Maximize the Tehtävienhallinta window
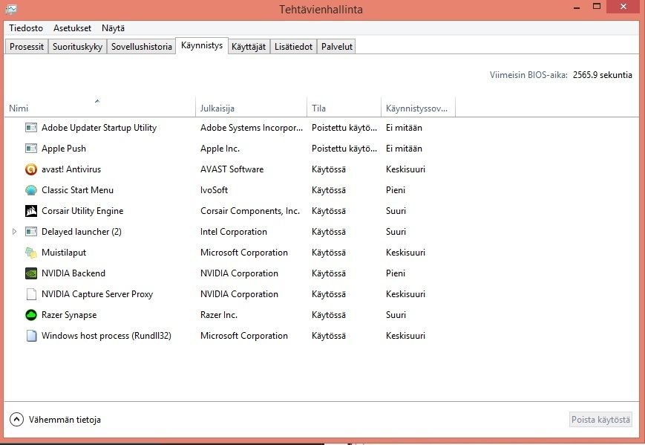The image size is (645, 445). pyautogui.click(x=597, y=6)
